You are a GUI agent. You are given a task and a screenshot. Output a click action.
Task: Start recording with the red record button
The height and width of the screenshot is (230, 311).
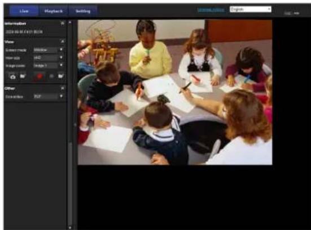coord(40,76)
